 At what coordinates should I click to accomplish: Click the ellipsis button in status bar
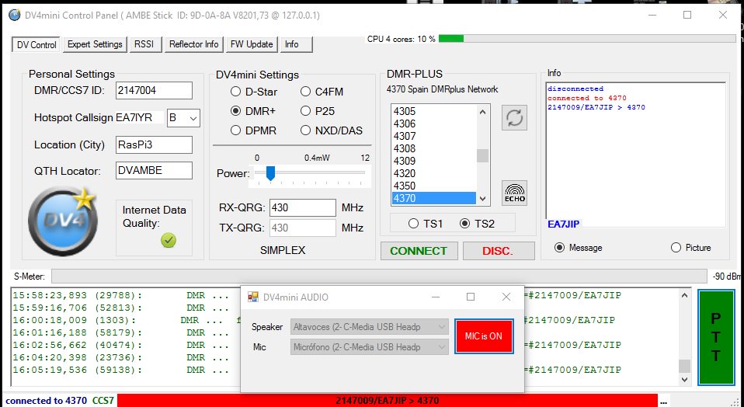[664, 401]
